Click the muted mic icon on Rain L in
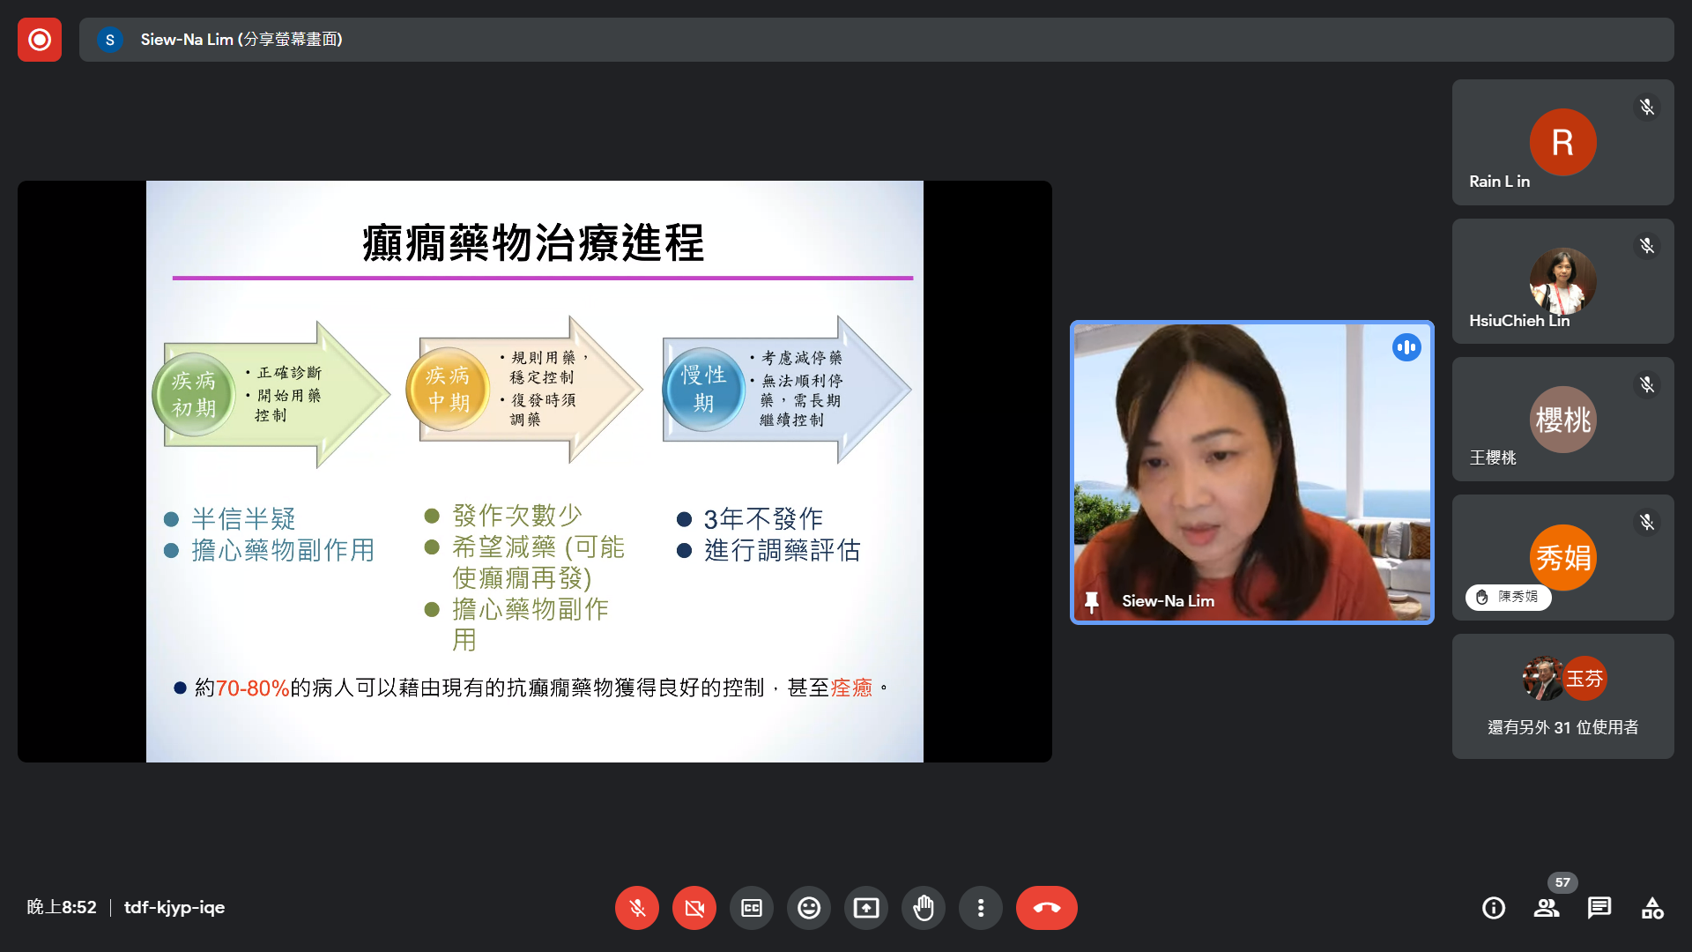This screenshot has width=1692, height=952. (x=1646, y=108)
